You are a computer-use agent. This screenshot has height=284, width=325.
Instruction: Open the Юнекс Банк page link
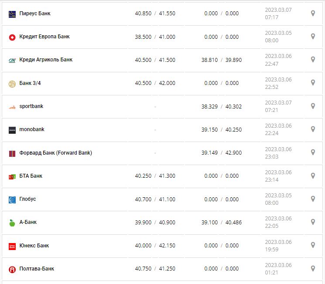click(x=34, y=246)
